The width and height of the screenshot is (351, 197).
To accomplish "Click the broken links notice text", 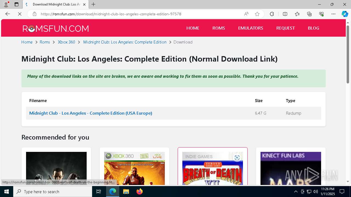I will [163, 76].
